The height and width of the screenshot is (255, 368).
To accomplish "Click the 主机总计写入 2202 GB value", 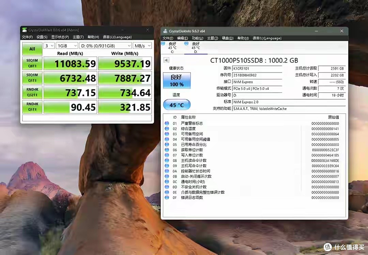I will (x=332, y=75).
